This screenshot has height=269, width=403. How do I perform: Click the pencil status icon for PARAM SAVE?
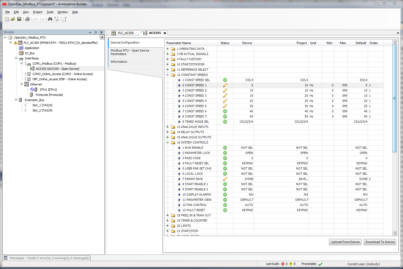pyautogui.click(x=225, y=179)
